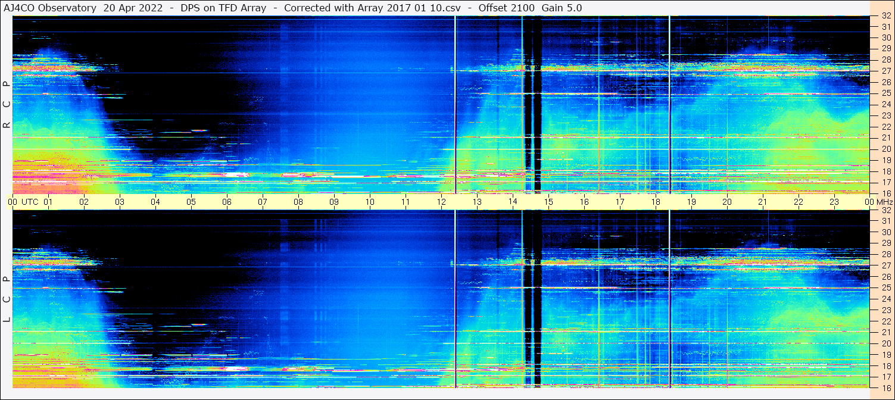Click the 30 MHz label of the RCP panel
The image size is (895, 400).
pyautogui.click(x=886, y=37)
